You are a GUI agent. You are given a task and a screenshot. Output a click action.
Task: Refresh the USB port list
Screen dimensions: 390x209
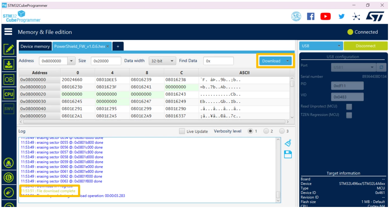[x=381, y=67]
